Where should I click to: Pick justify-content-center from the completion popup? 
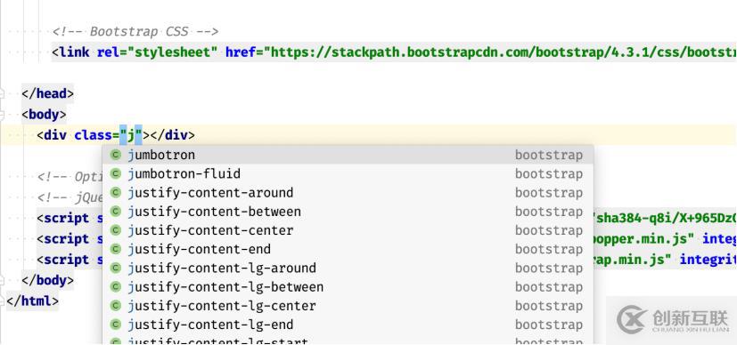pos(348,230)
